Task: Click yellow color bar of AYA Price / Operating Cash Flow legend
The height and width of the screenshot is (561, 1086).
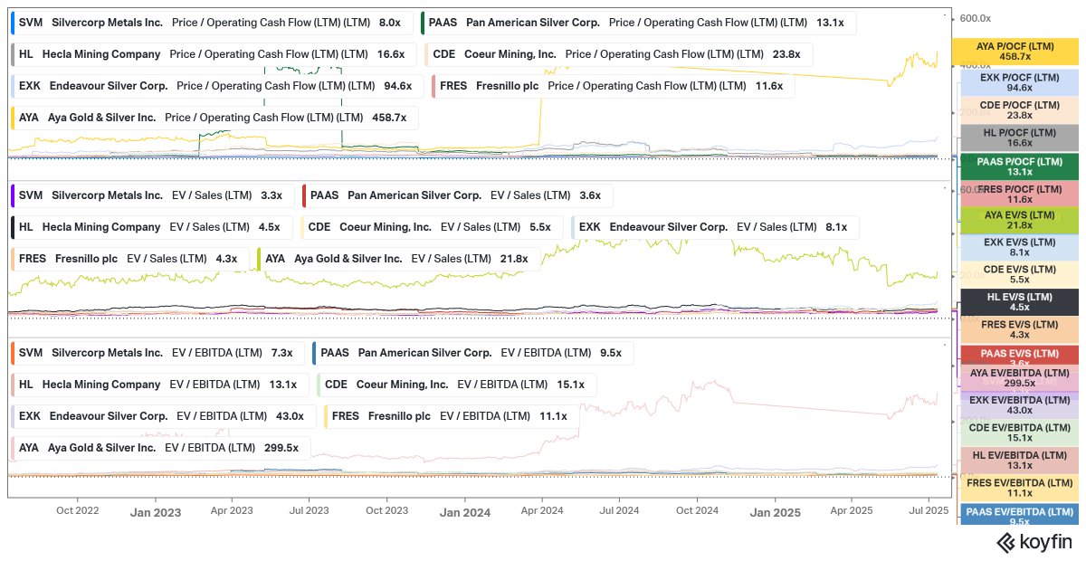Action: pyautogui.click(x=12, y=118)
